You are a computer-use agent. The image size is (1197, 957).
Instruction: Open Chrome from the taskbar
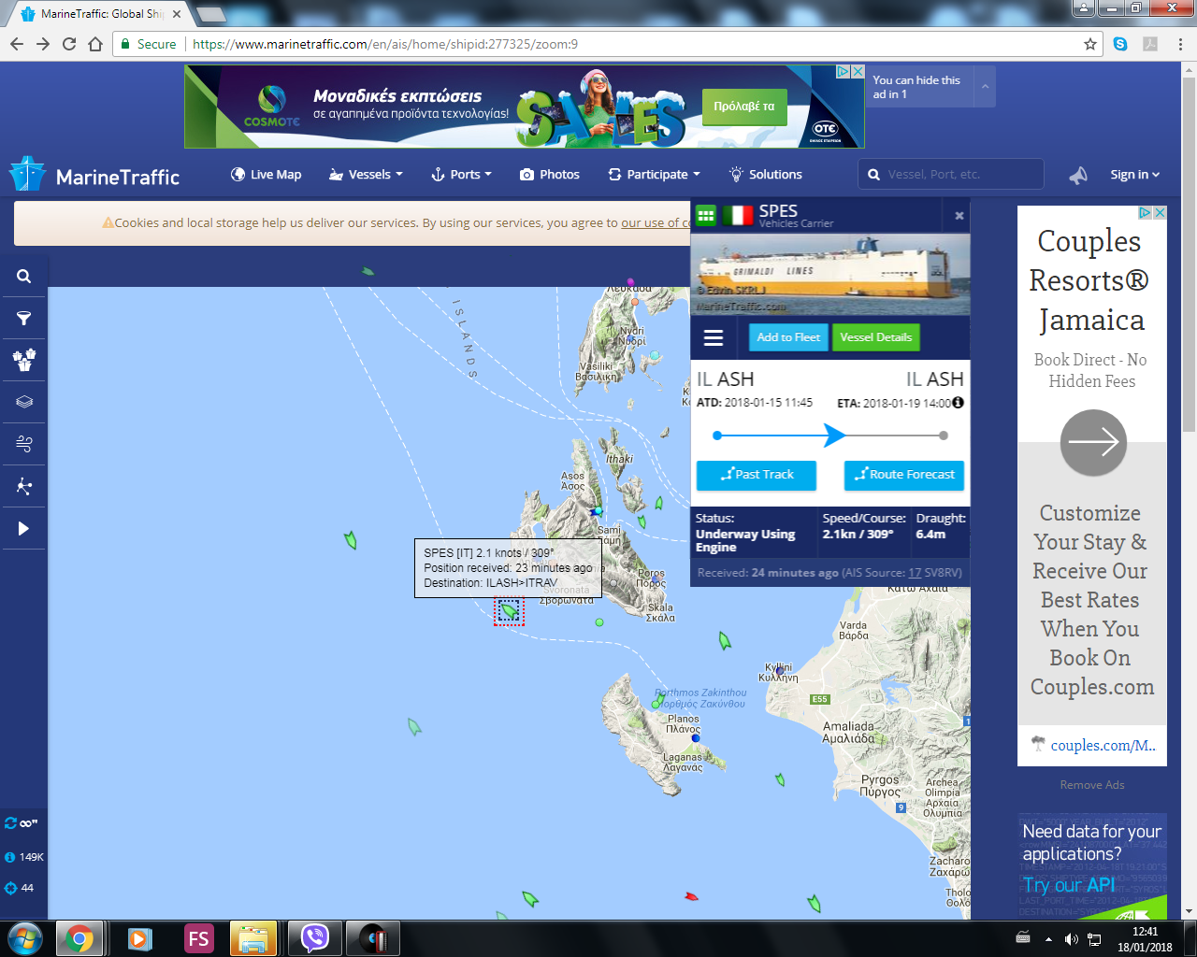[x=79, y=938]
